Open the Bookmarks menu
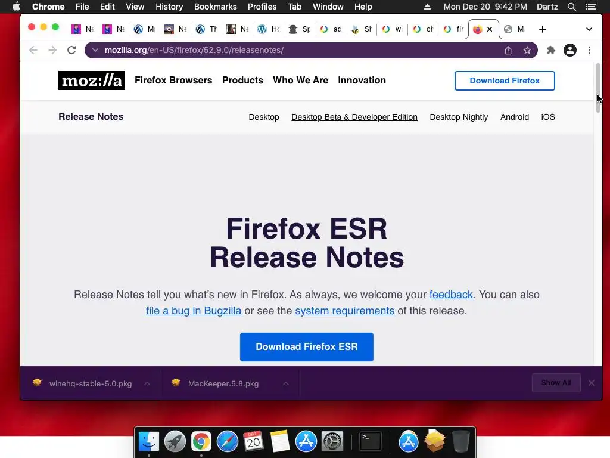Image resolution: width=610 pixels, height=458 pixels. pyautogui.click(x=215, y=7)
